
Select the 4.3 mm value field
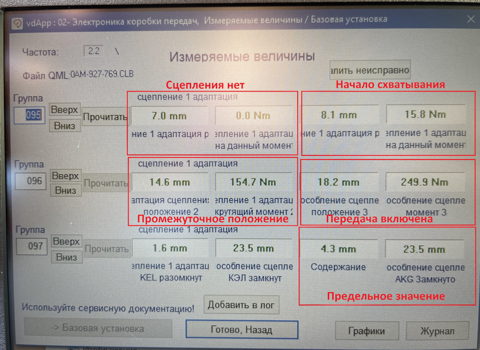(338, 249)
